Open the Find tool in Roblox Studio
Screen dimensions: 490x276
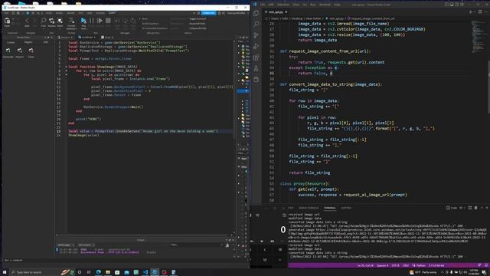click(x=44, y=21)
